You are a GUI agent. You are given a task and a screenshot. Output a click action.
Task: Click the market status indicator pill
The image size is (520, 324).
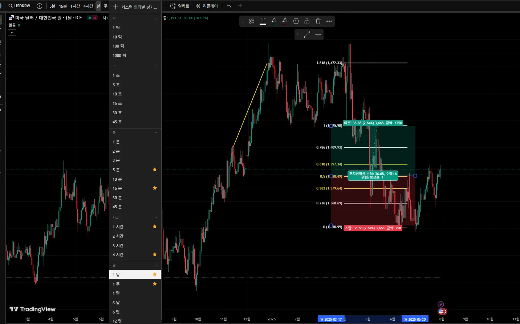click(92, 18)
